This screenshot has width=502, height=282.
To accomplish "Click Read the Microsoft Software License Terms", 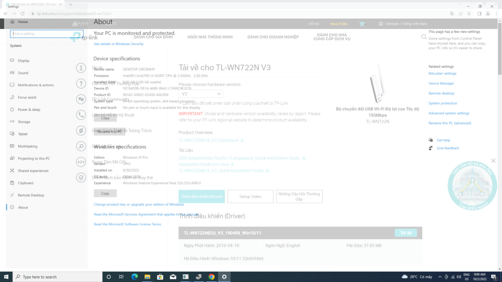I will (x=127, y=224).
